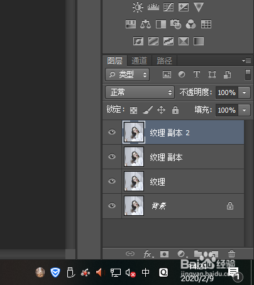Add an Exposure adjustment
This screenshot has height=285, width=254.
184,7
